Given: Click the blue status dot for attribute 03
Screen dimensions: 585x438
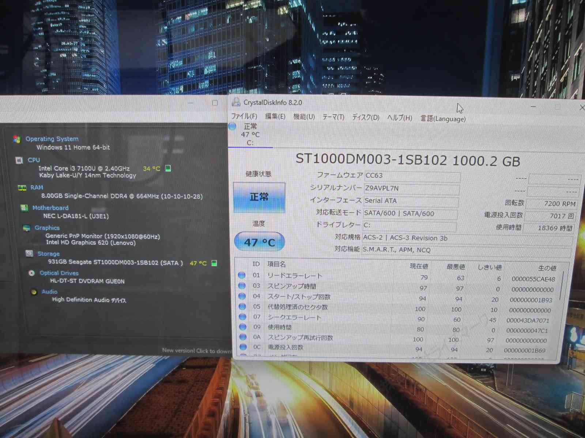Looking at the screenshot, I should (242, 285).
